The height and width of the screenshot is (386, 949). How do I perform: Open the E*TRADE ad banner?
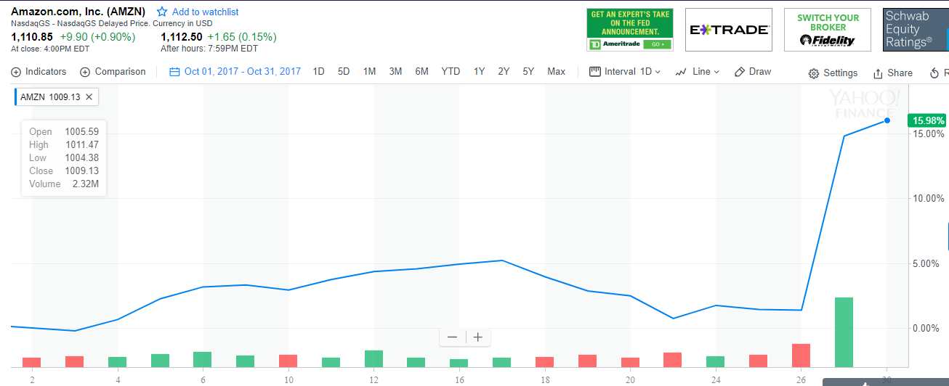[x=729, y=30]
